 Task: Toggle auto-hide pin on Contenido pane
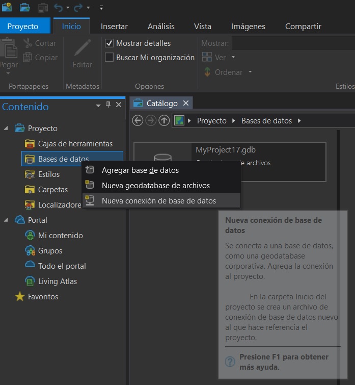pos(108,105)
